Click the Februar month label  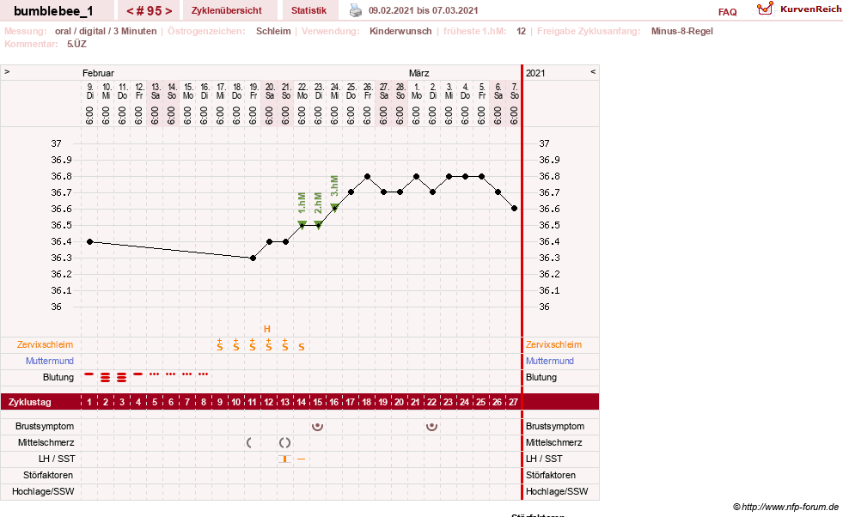pyautogui.click(x=98, y=73)
